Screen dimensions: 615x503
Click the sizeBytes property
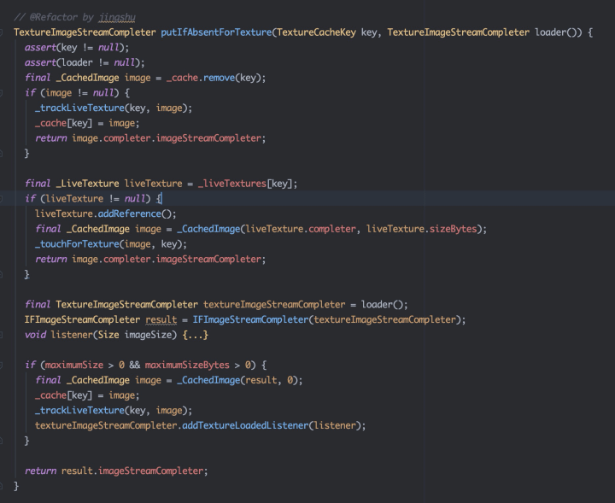point(453,229)
